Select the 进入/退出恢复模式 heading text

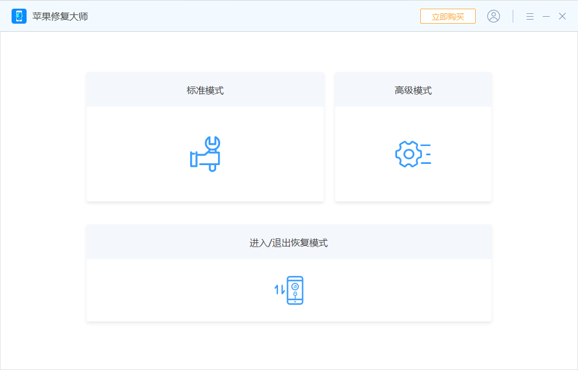tap(288, 243)
